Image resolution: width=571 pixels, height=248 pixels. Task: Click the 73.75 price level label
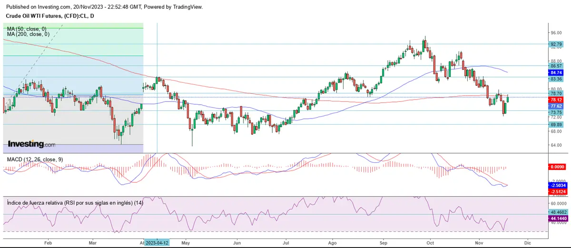pyautogui.click(x=556, y=112)
